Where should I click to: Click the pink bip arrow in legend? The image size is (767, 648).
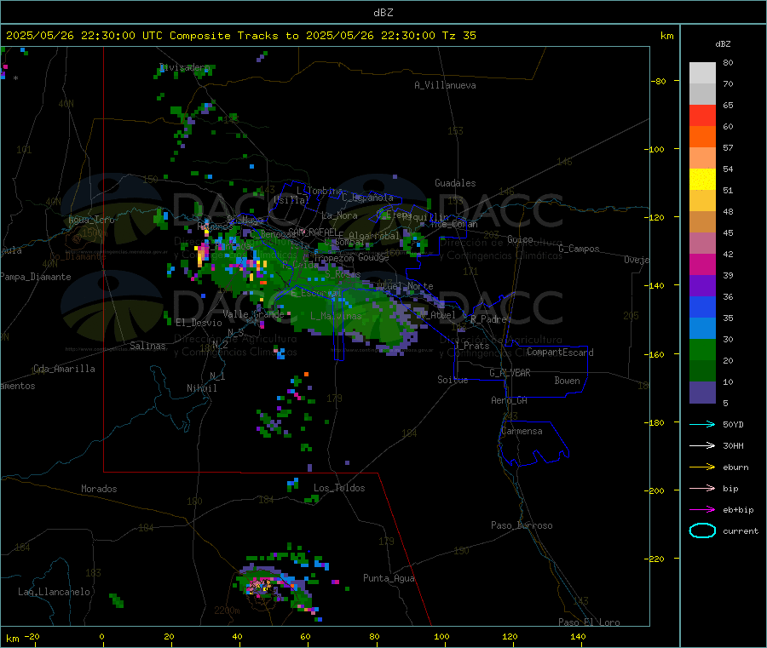point(702,488)
